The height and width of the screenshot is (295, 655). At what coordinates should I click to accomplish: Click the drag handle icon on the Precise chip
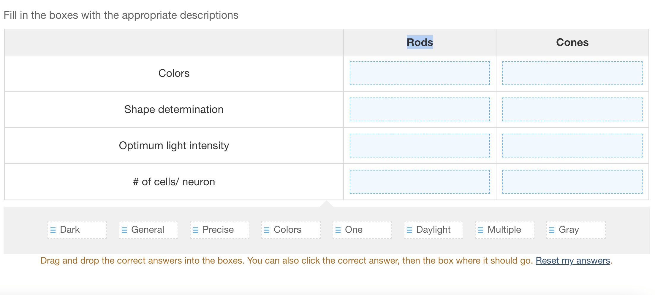coord(196,229)
